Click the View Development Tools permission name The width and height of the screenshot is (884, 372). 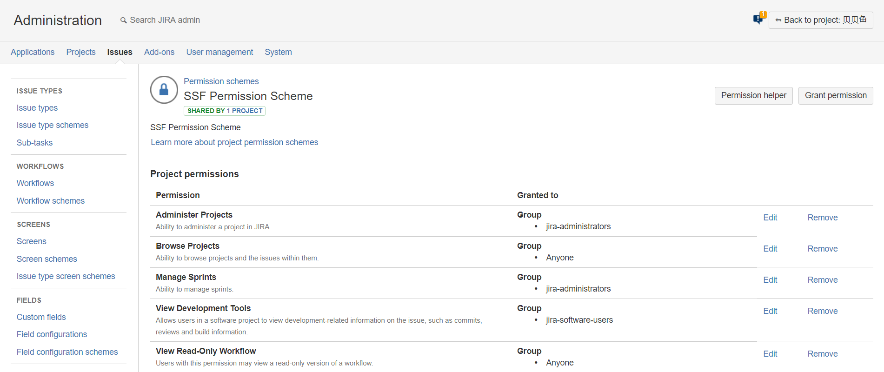tap(203, 308)
